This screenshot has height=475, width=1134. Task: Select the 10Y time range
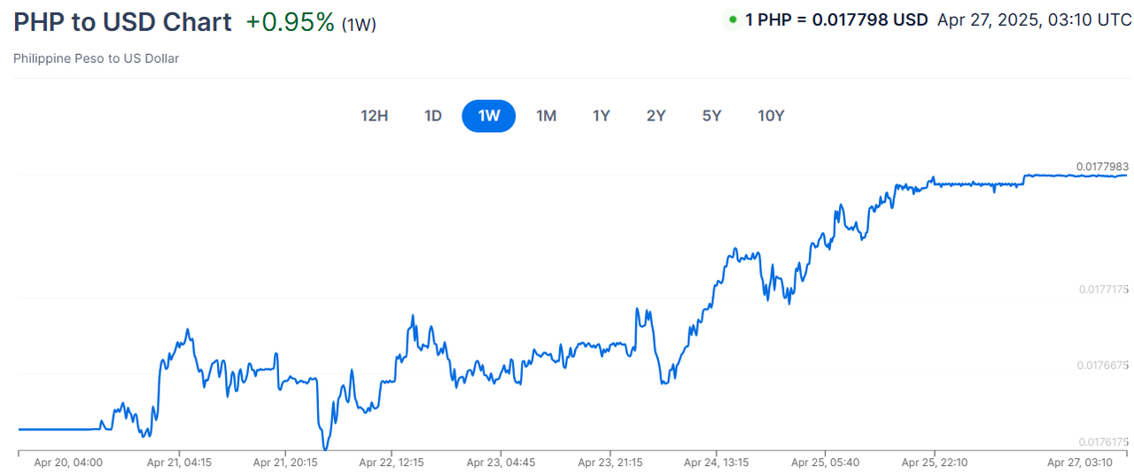(x=771, y=116)
